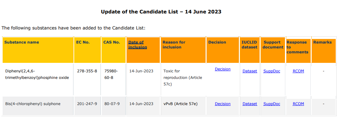The height and width of the screenshot is (128, 339).
Task: Click the CAS number 75980-60-8 cell
Action: [111, 74]
